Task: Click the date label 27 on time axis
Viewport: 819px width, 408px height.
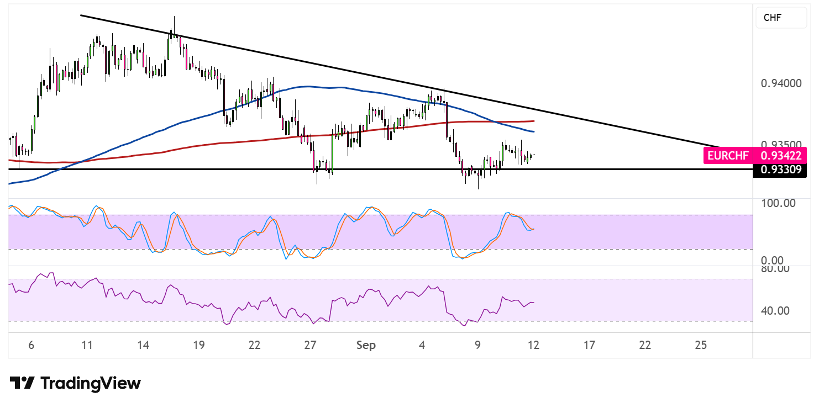Action: click(310, 346)
